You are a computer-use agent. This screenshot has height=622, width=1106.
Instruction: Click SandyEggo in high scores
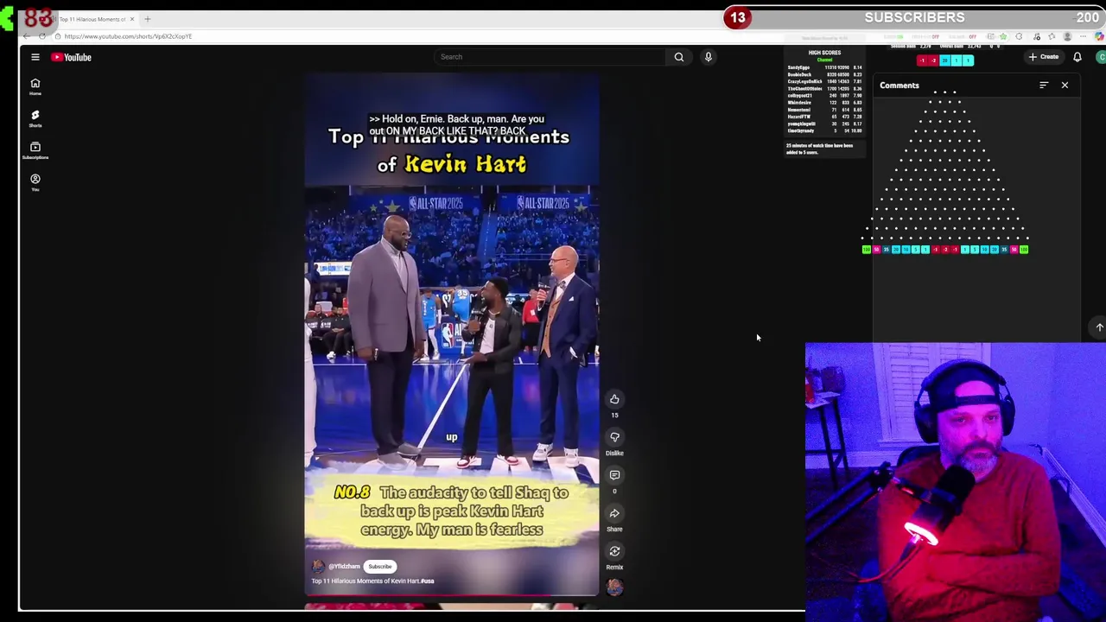pos(798,67)
